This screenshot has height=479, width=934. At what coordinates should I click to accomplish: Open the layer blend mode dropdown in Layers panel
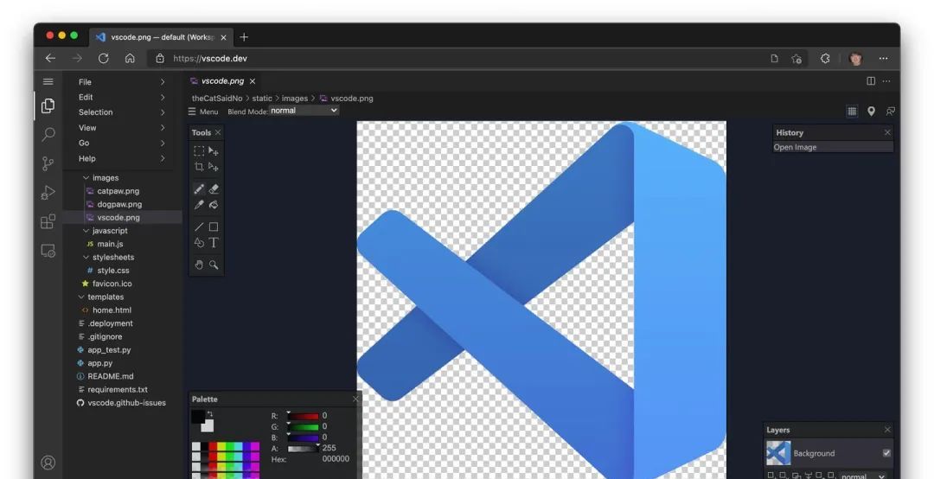click(x=862, y=476)
